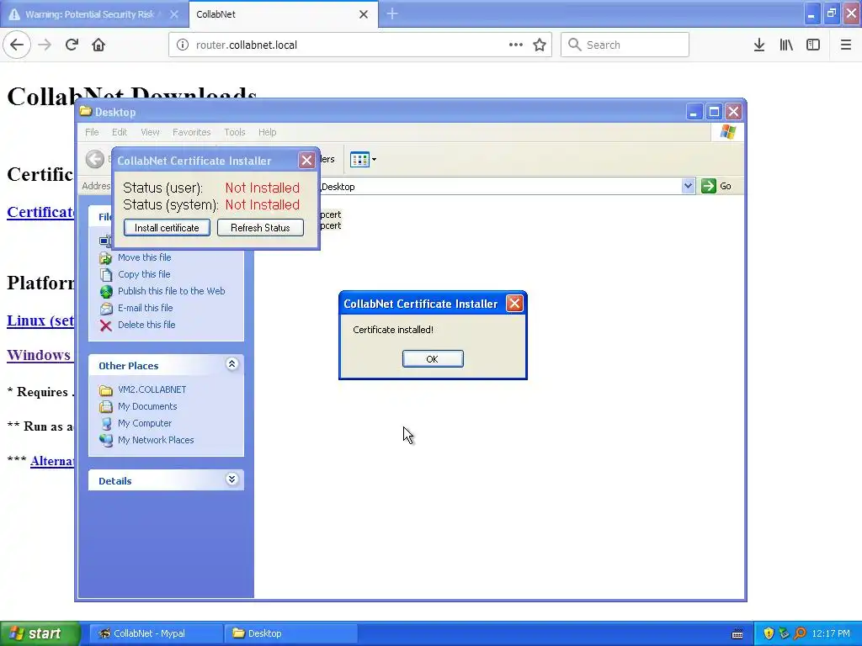Open My Network Places

[156, 440]
